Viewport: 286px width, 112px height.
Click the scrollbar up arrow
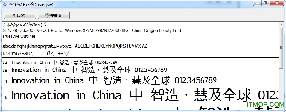[281, 25]
